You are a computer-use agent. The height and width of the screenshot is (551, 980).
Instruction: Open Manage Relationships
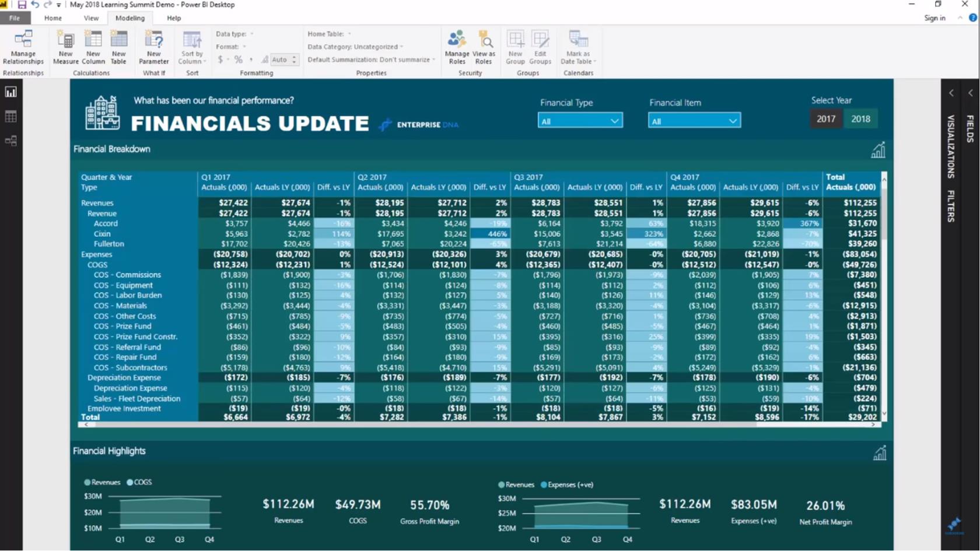[23, 47]
